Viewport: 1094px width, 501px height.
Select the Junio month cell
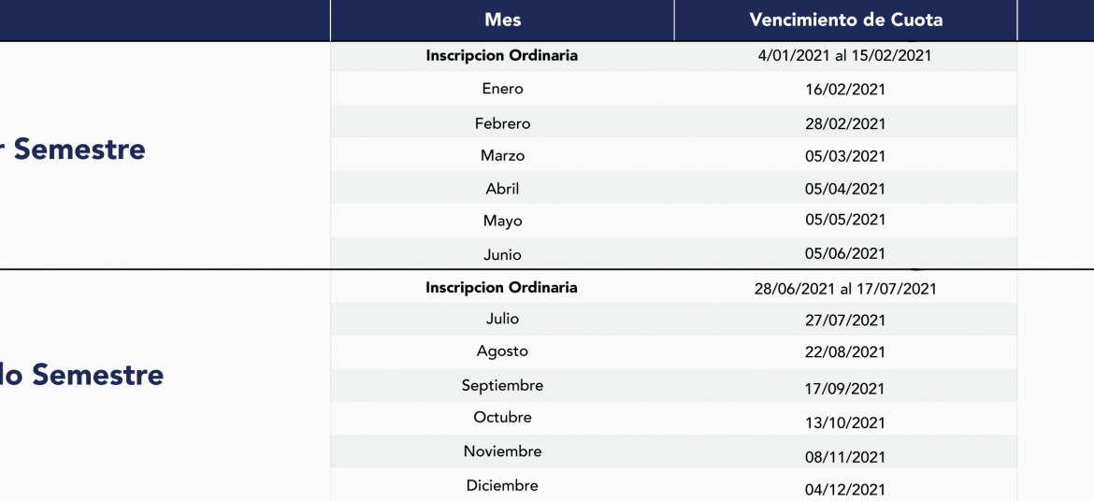point(502,254)
